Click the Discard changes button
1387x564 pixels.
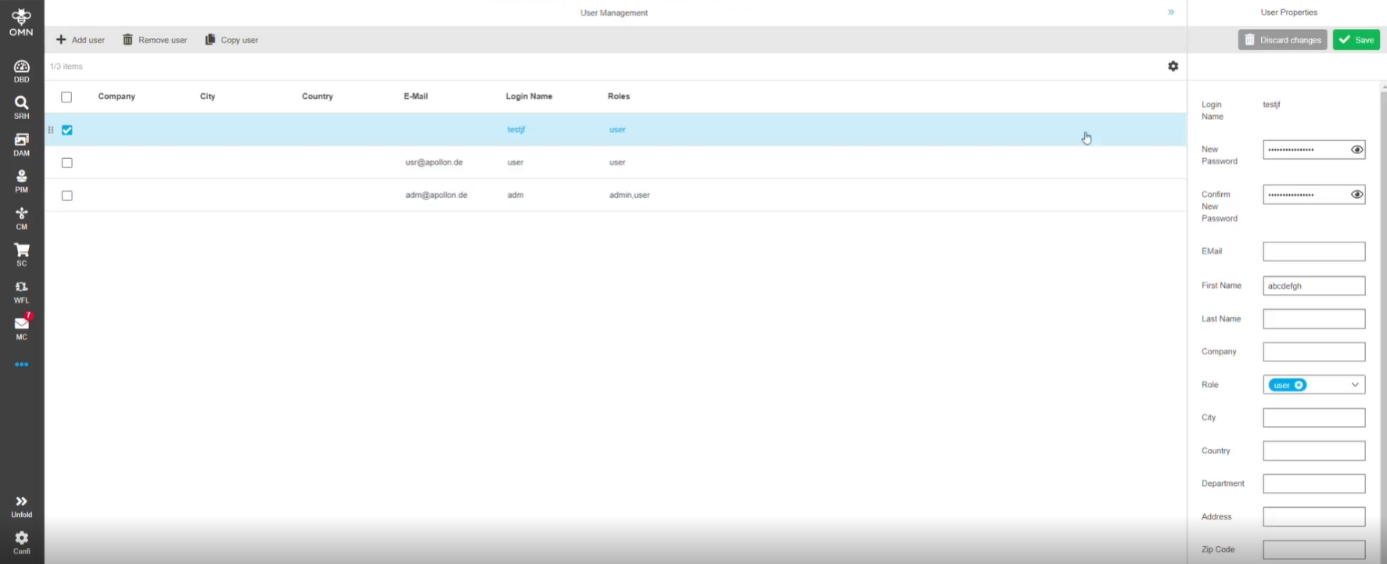tap(1282, 40)
